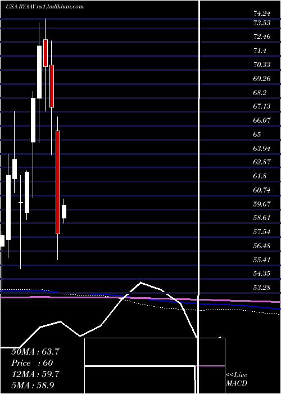The width and height of the screenshot is (281, 394).
Task: Click the 73.53 price axis label
Action: [262, 23]
